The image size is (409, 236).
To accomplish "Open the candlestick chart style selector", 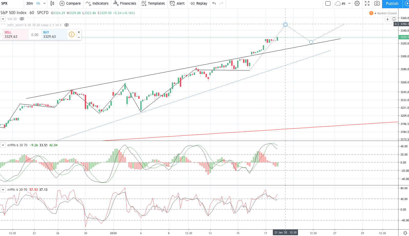I will pyautogui.click(x=52, y=3).
